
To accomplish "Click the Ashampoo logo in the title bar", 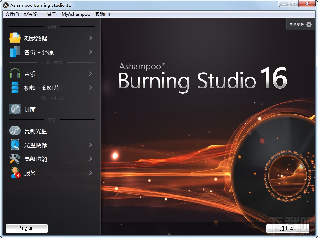I will tap(6, 5).
